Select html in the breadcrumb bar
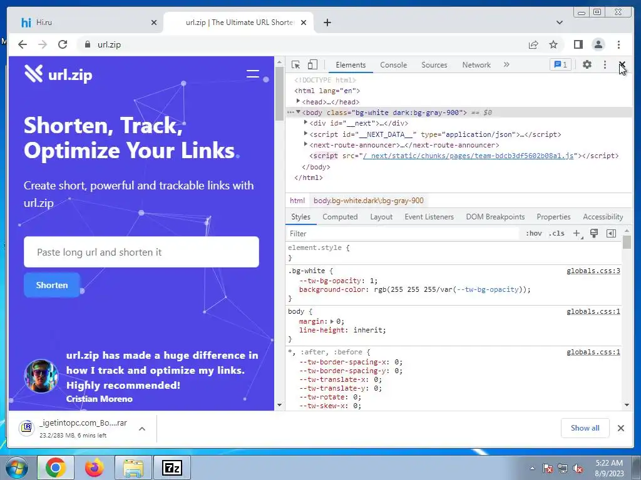641x480 pixels. (x=297, y=201)
